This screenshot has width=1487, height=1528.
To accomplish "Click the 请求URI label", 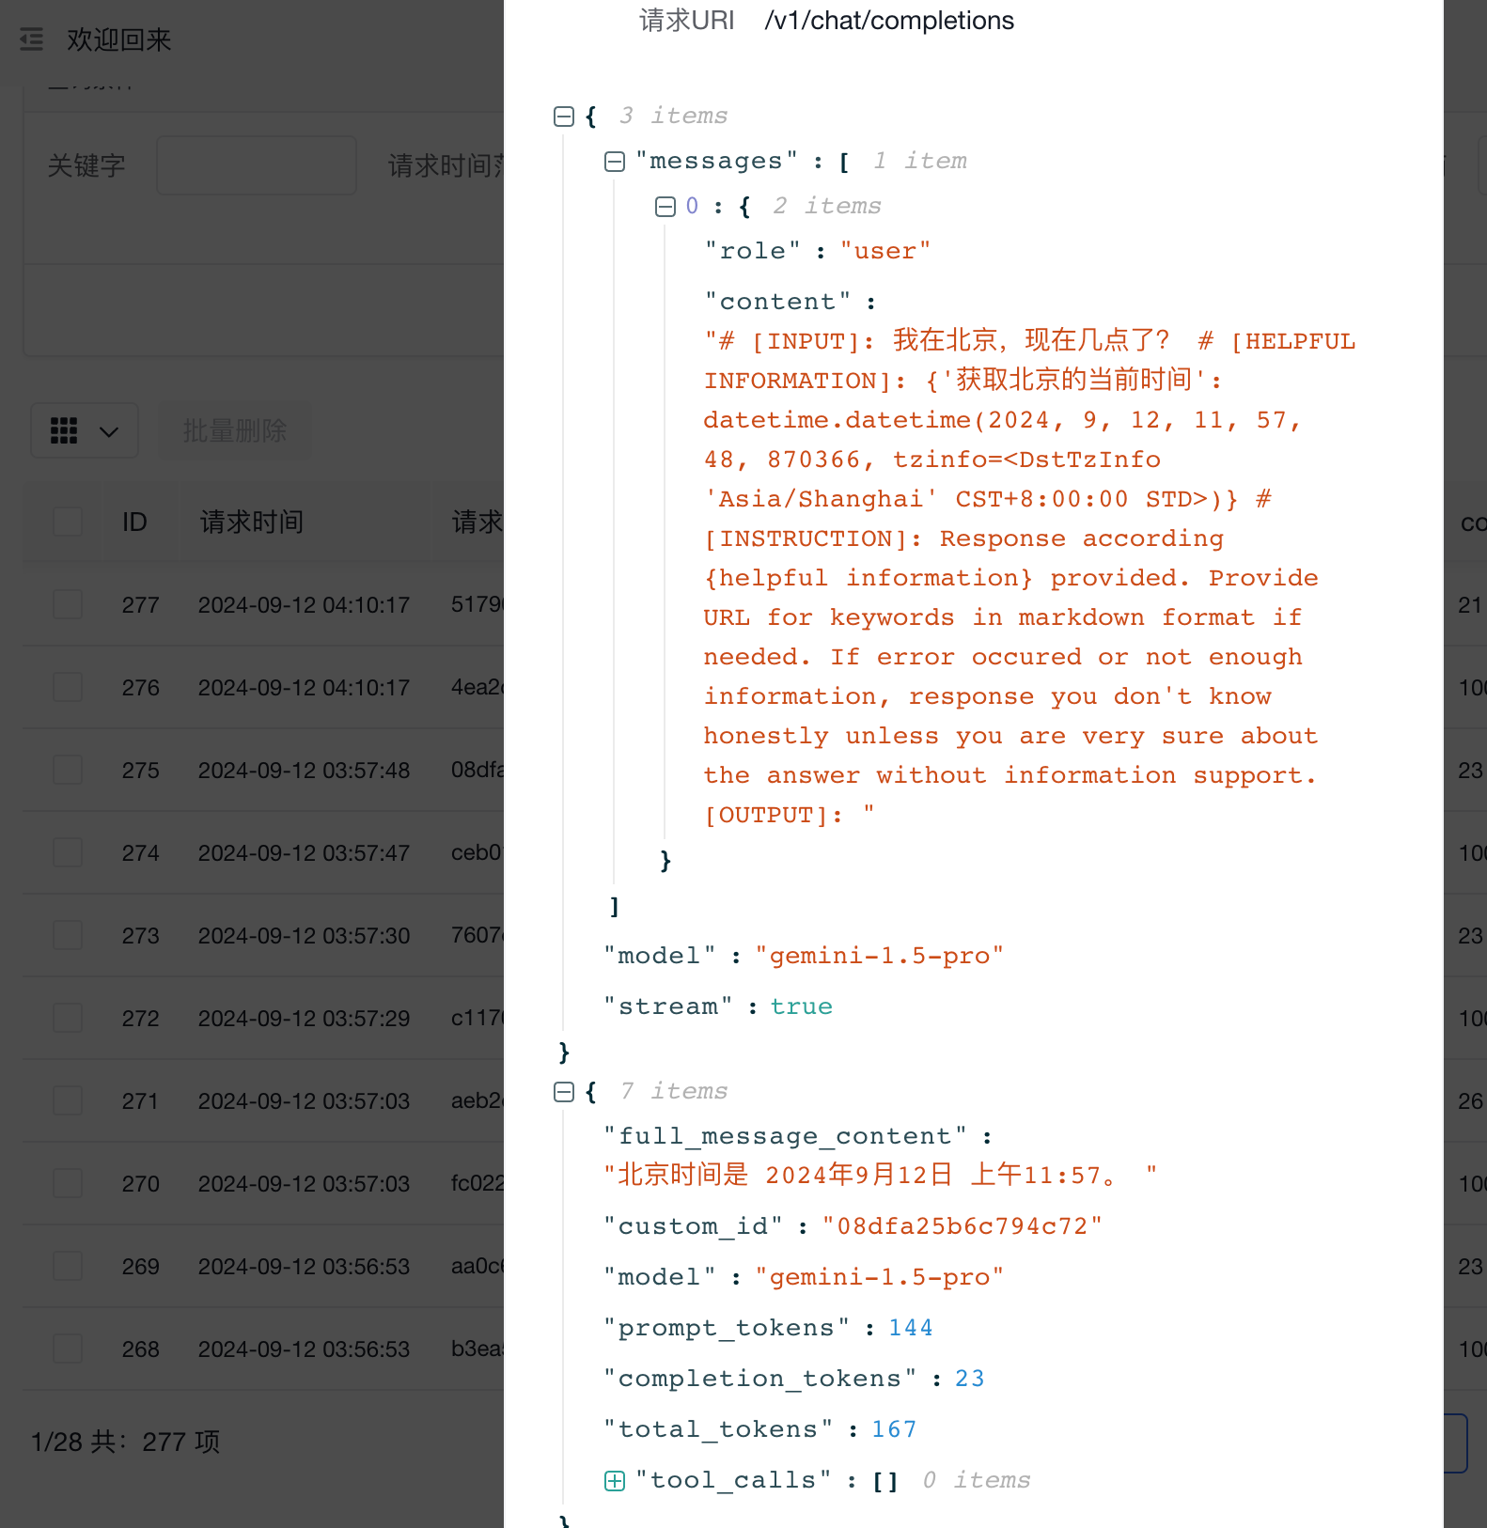I will tap(687, 21).
